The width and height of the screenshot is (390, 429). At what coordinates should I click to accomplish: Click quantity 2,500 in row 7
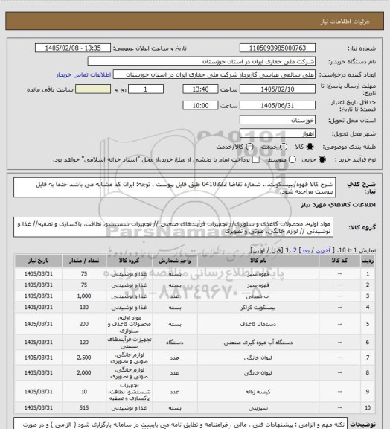pyautogui.click(x=84, y=357)
